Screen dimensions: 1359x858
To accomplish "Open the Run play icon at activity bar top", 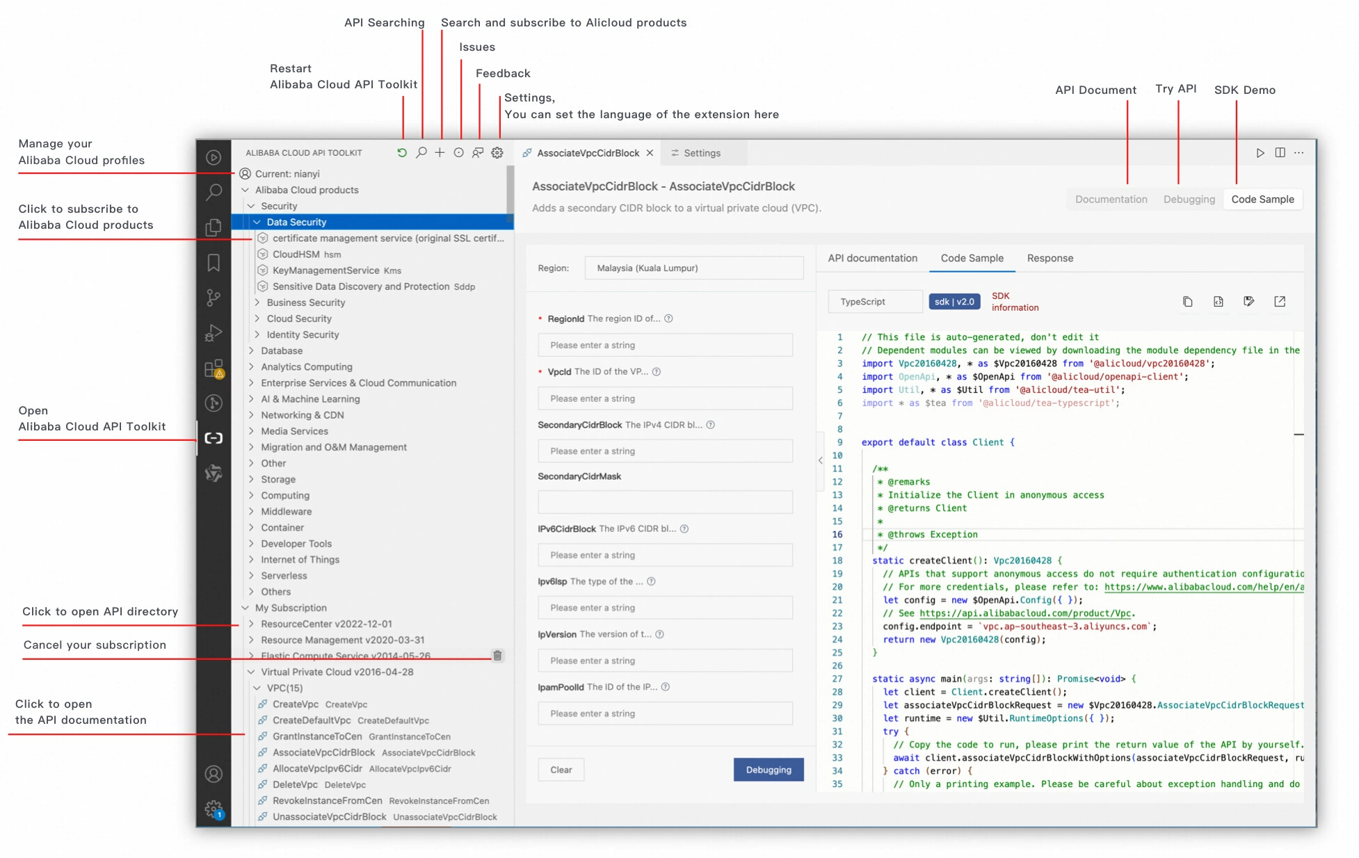I will [x=214, y=157].
